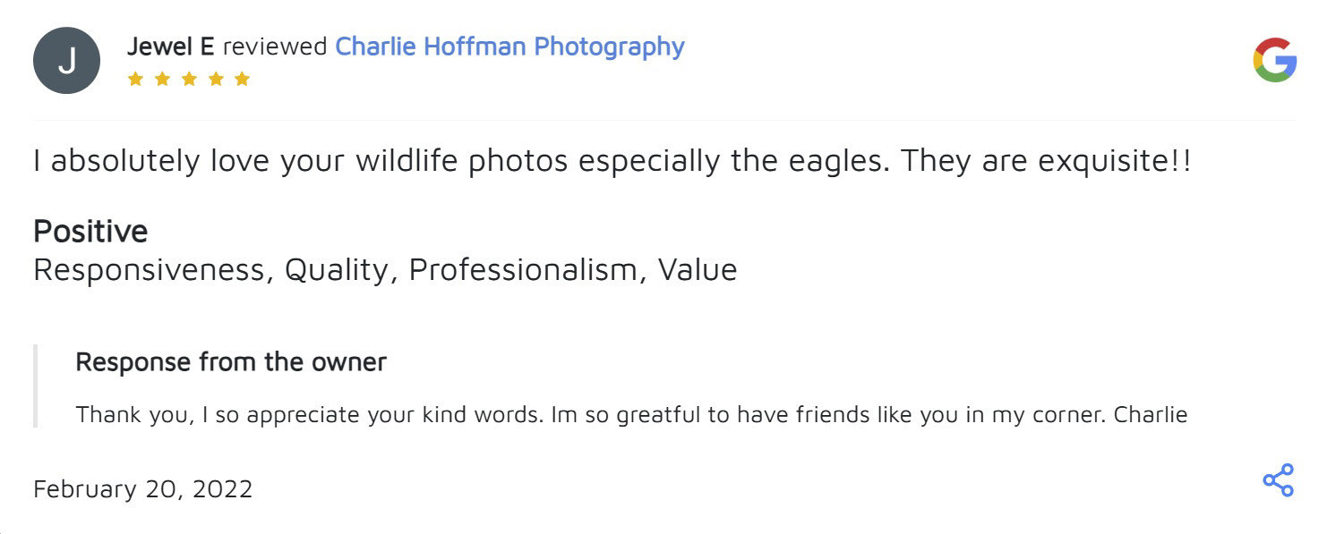Click the Positive heading
Screen dimensions: 1327x534
point(90,232)
